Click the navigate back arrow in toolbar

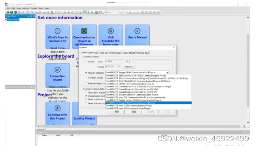point(44,12)
